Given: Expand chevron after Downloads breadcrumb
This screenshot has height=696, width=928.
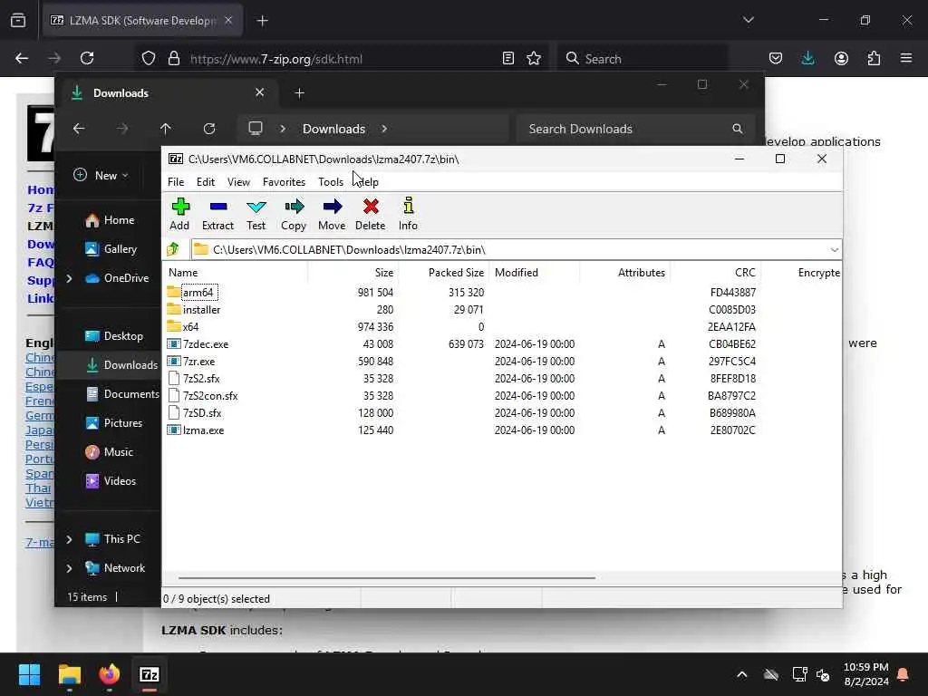Looking at the screenshot, I should 384,129.
